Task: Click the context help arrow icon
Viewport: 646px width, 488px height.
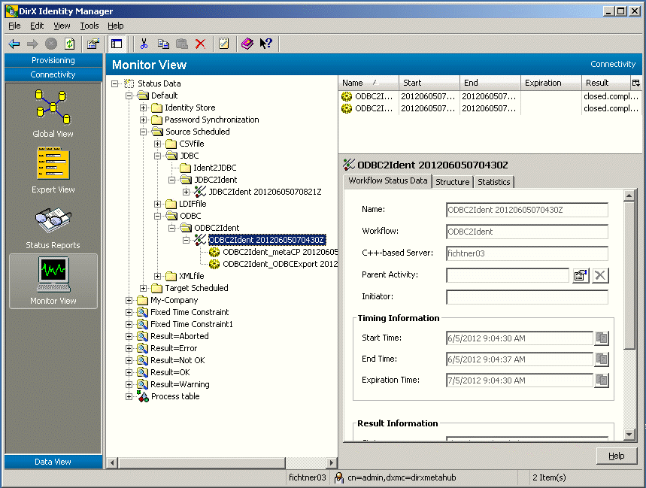Action: (x=265, y=44)
